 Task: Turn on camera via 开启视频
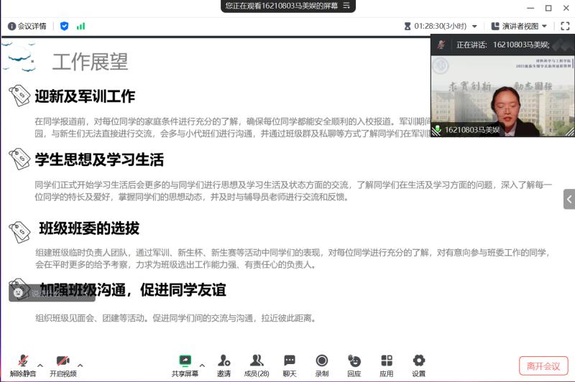tap(62, 365)
